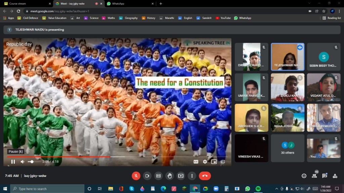Pause the Republic day video
344x193 pixels.
coord(13,162)
